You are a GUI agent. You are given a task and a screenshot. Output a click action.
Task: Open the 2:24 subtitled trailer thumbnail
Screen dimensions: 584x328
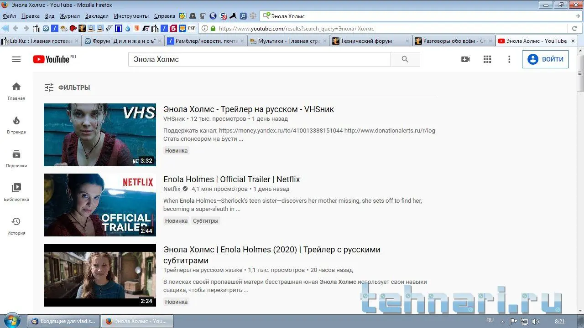click(100, 275)
